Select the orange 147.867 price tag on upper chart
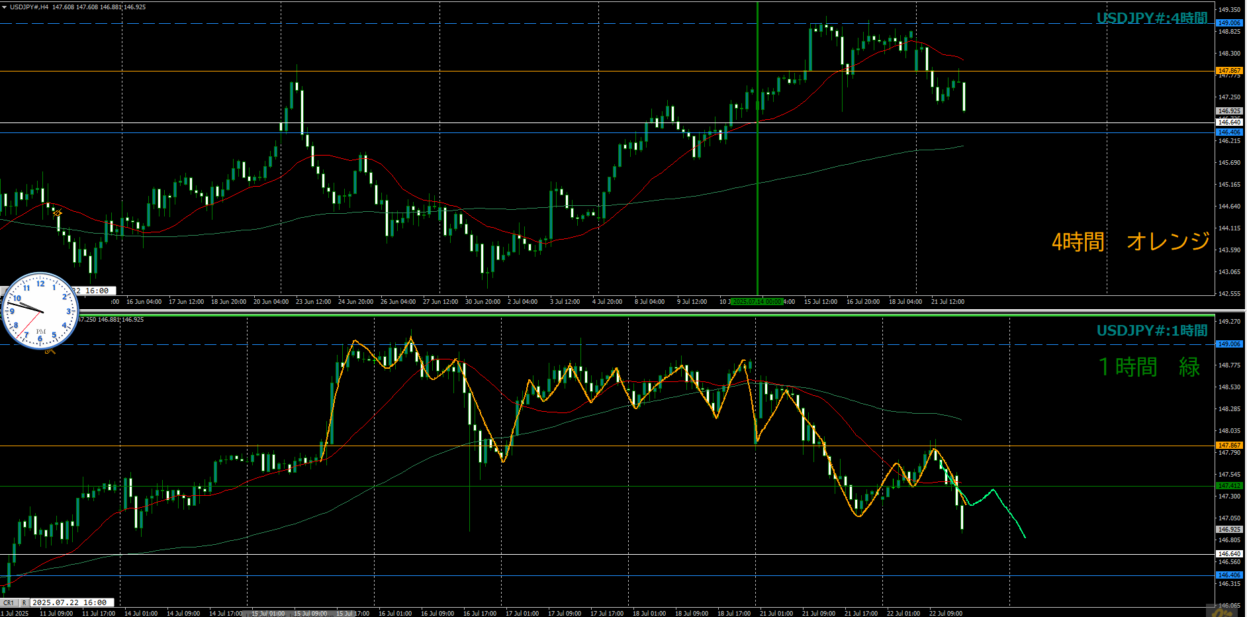 coord(1229,71)
